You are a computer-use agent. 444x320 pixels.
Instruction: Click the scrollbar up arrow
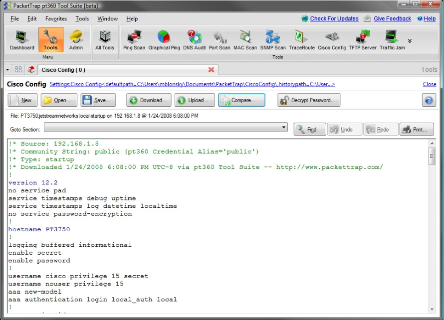432,143
